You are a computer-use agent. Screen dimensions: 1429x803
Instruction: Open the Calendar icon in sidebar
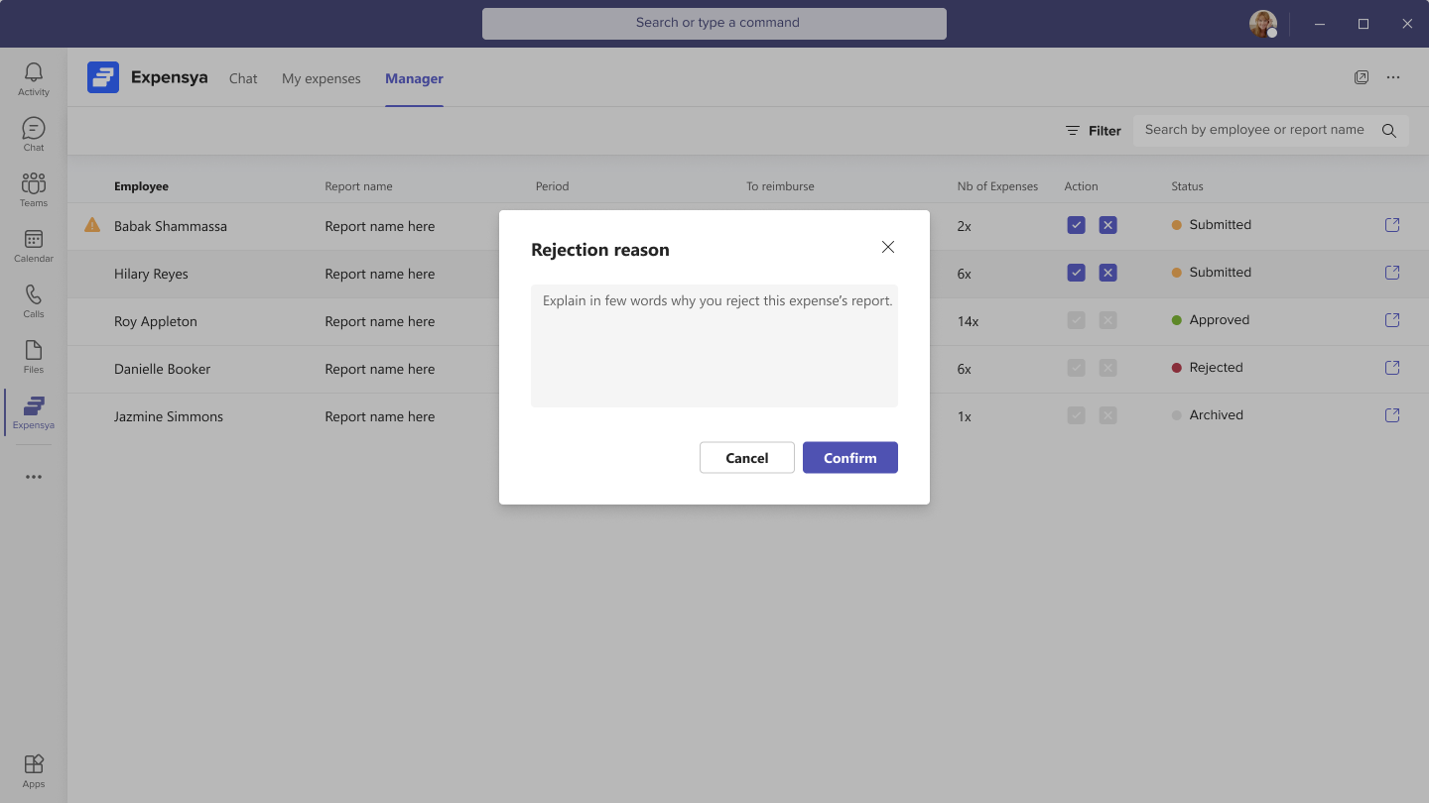click(34, 245)
